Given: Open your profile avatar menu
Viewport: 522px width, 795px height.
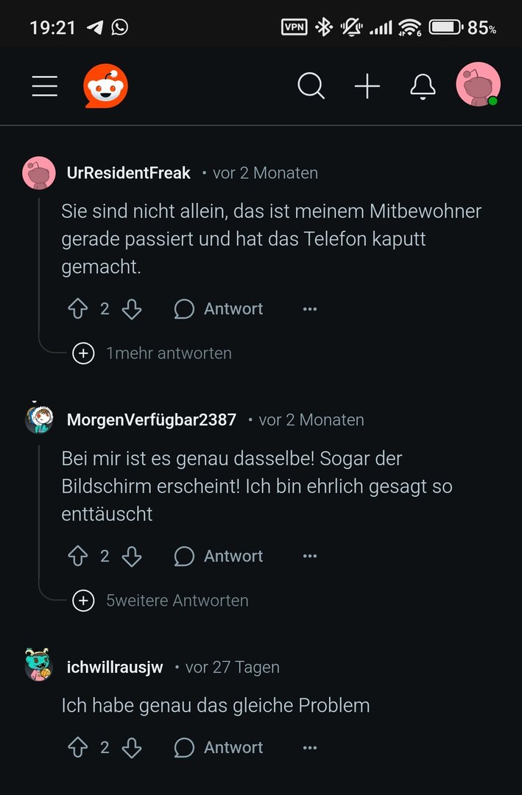Looking at the screenshot, I should [x=478, y=85].
